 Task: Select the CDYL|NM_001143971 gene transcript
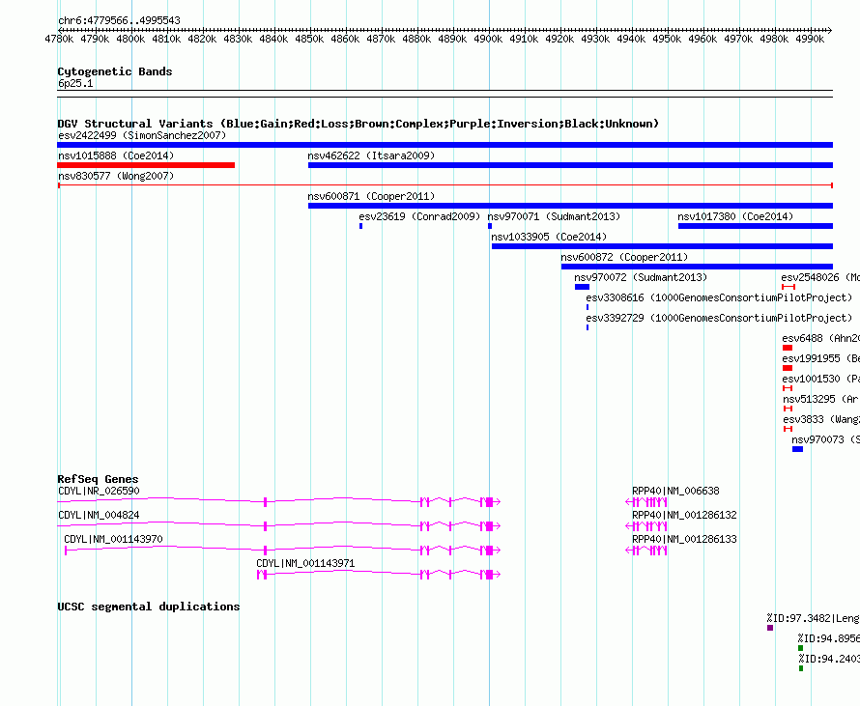point(379,574)
